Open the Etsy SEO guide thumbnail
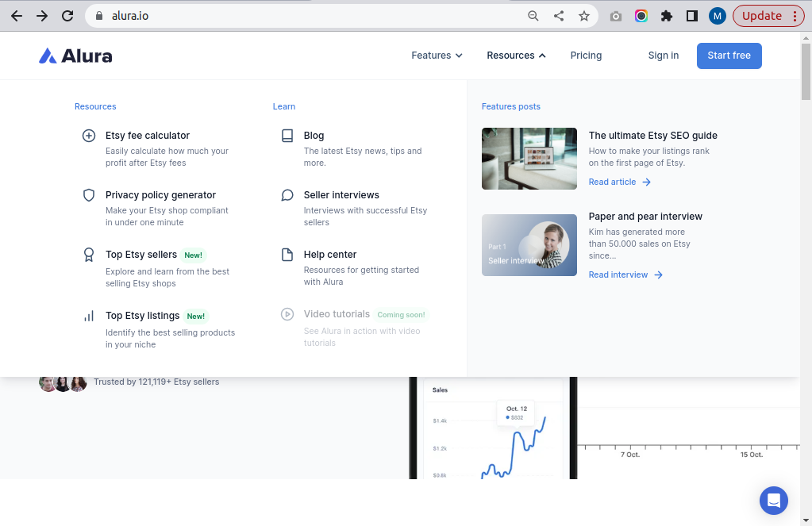Screen dimensions: 812x526 point(529,159)
